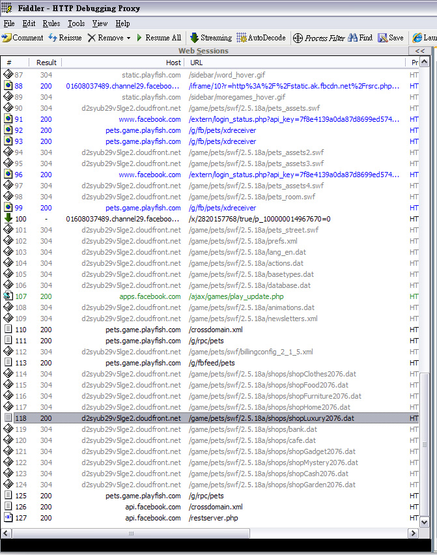
Task: Click the vertical scrollbar down arrow
Action: (x=424, y=522)
